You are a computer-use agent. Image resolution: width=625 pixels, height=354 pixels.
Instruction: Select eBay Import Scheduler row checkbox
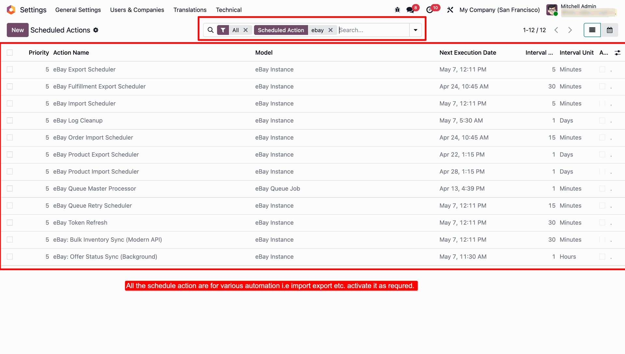click(x=10, y=104)
